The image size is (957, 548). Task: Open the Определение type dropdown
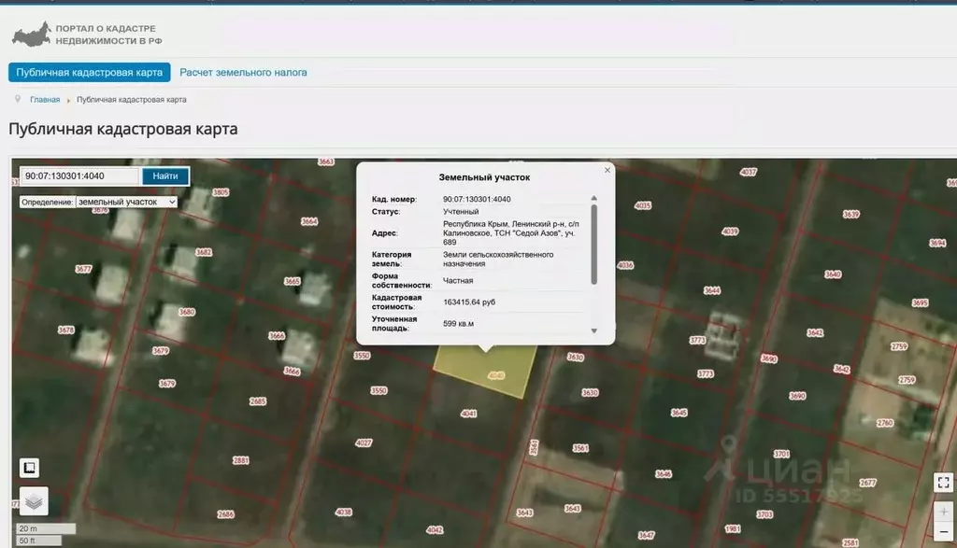point(126,202)
